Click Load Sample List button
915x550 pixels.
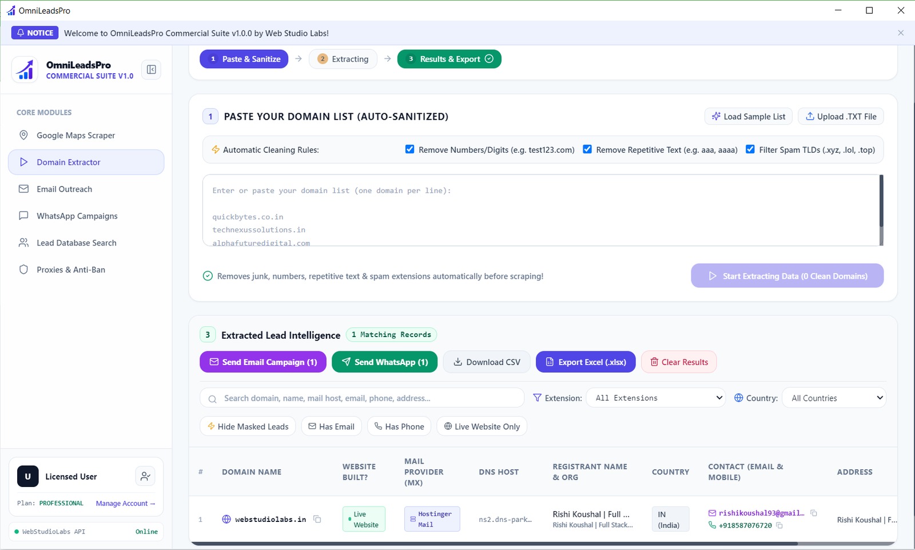749,116
